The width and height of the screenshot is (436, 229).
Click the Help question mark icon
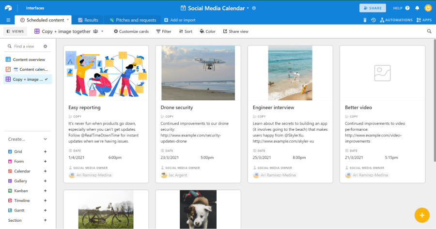pos(407,8)
